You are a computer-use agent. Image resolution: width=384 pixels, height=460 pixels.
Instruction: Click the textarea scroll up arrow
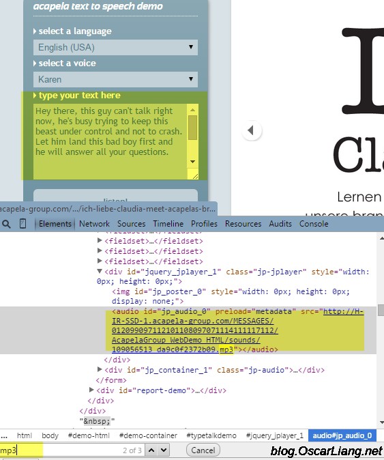click(x=192, y=110)
